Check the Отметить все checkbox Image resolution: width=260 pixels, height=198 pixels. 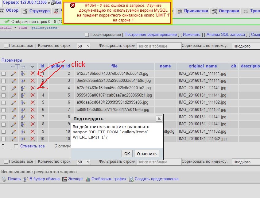(16, 146)
